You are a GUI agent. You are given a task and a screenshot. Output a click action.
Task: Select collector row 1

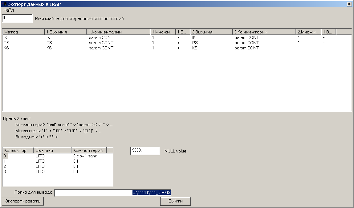5,161
